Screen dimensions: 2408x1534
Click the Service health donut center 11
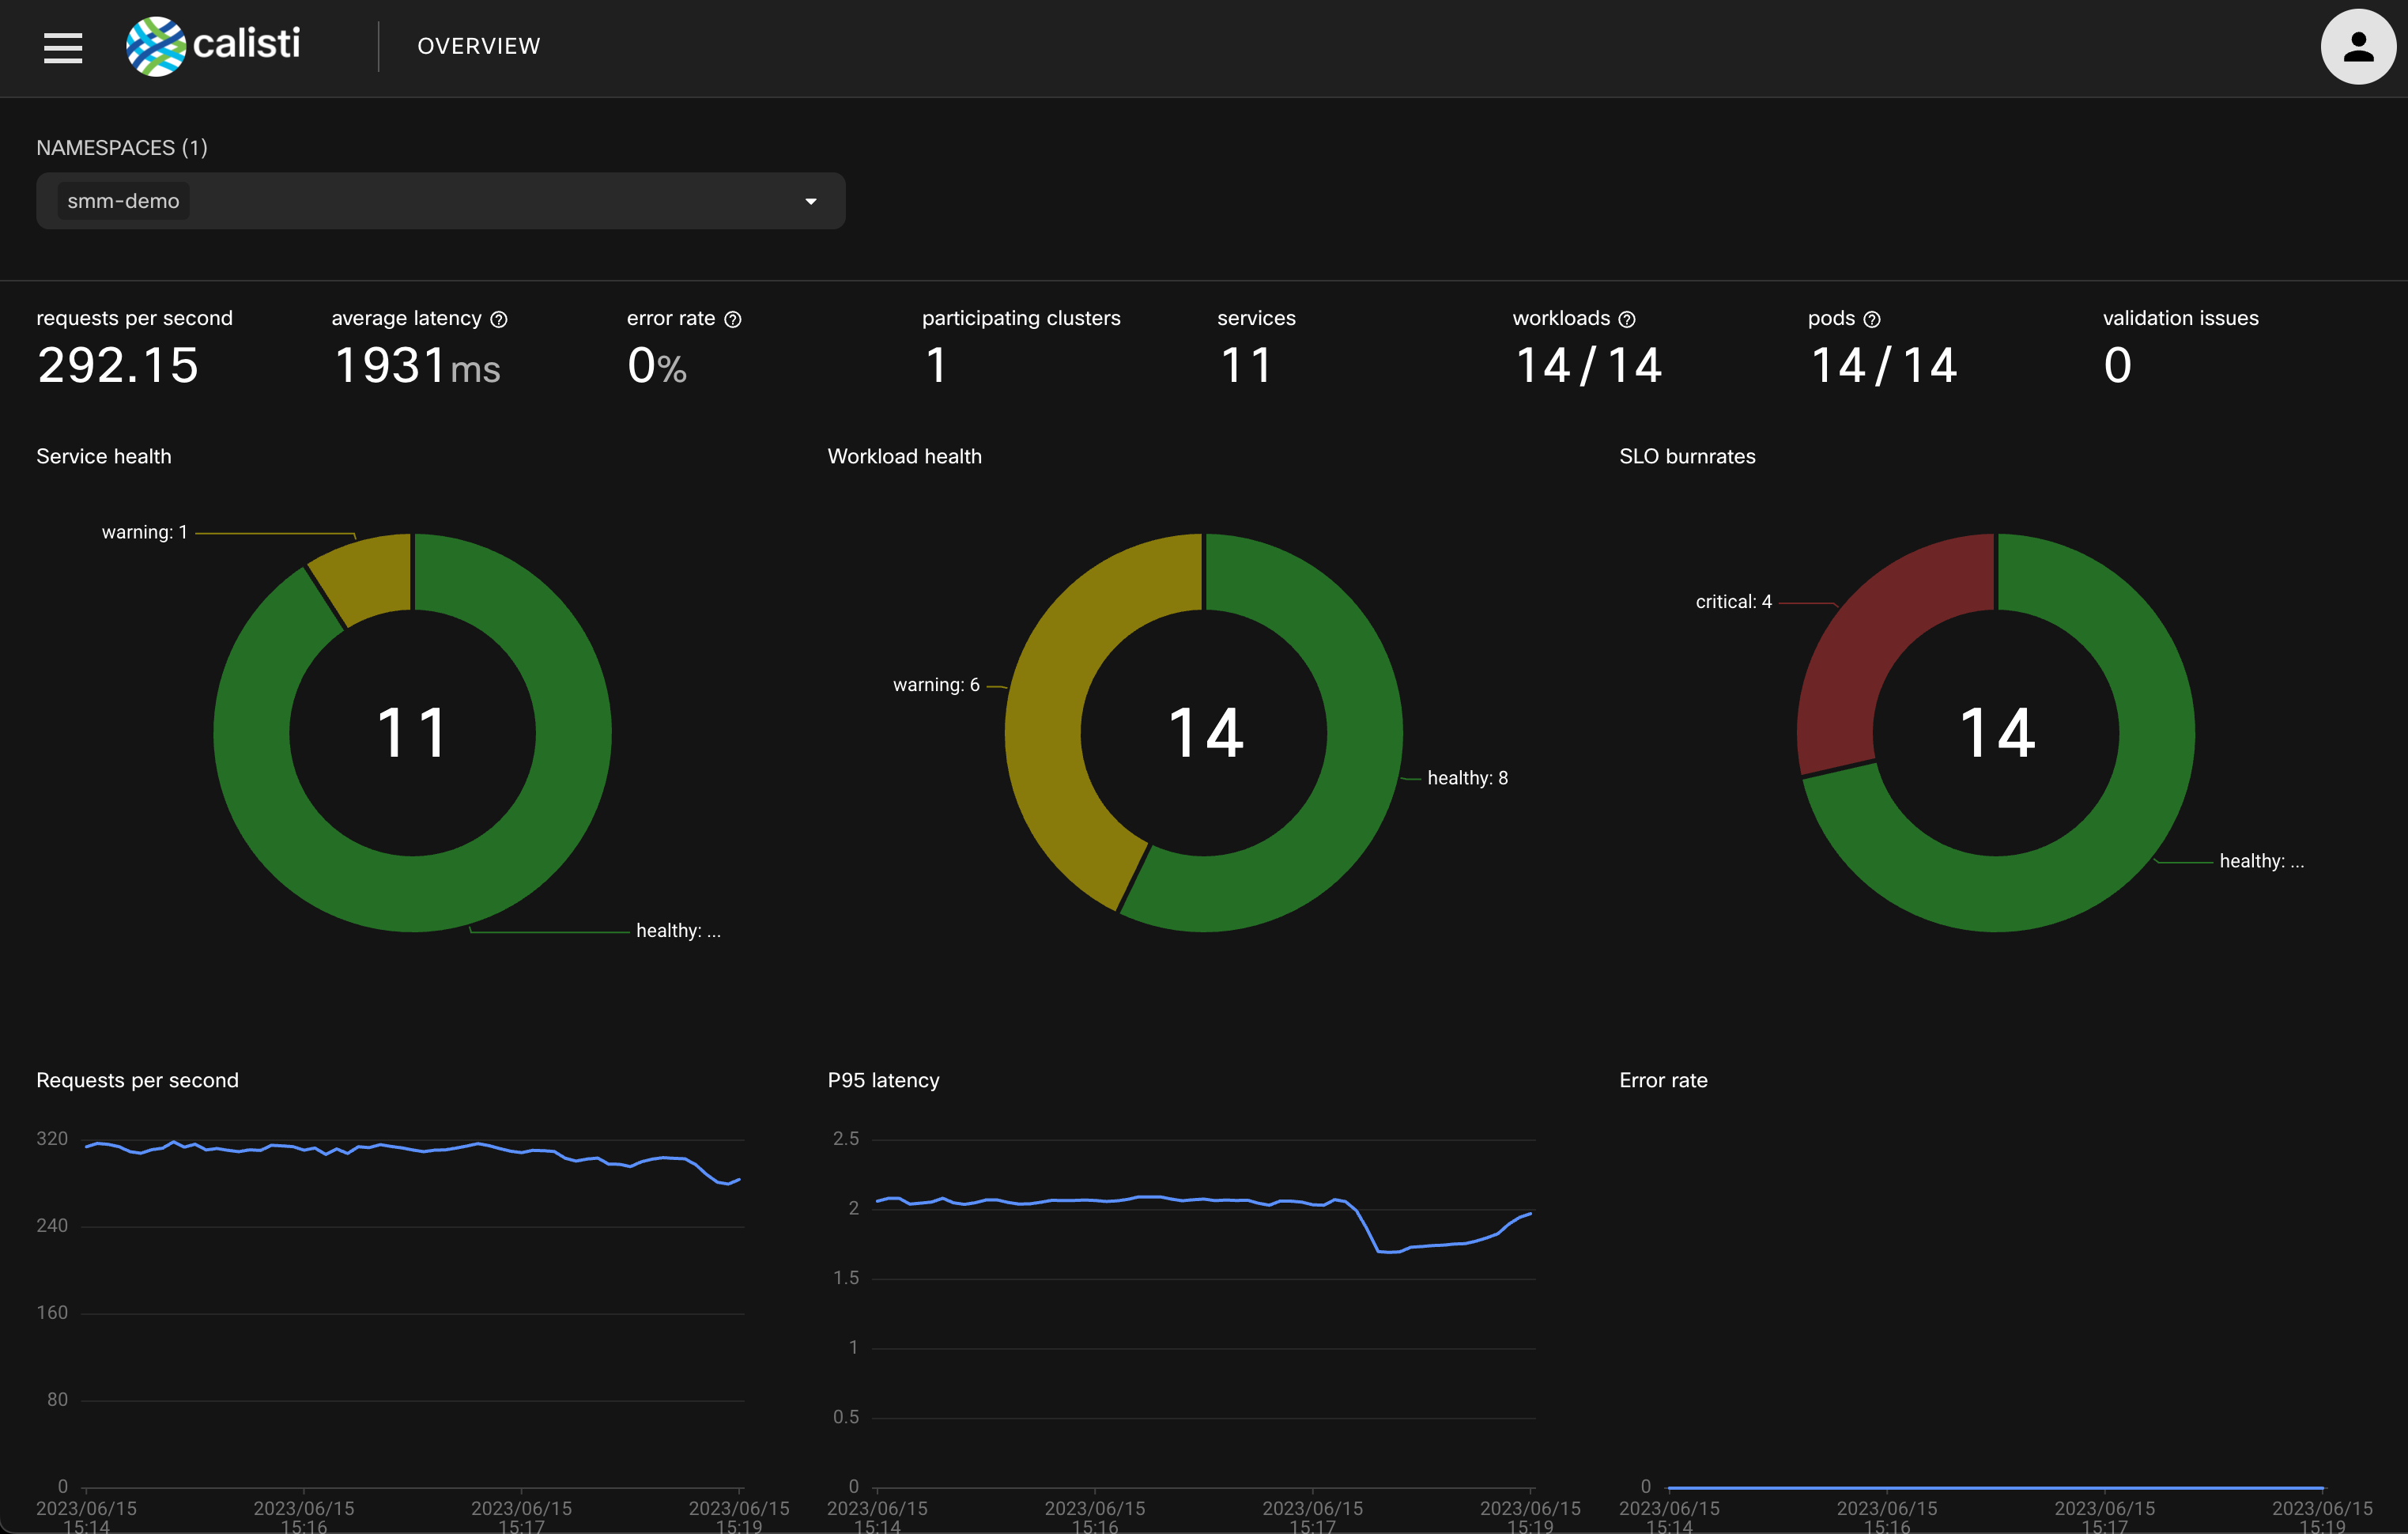click(x=412, y=733)
